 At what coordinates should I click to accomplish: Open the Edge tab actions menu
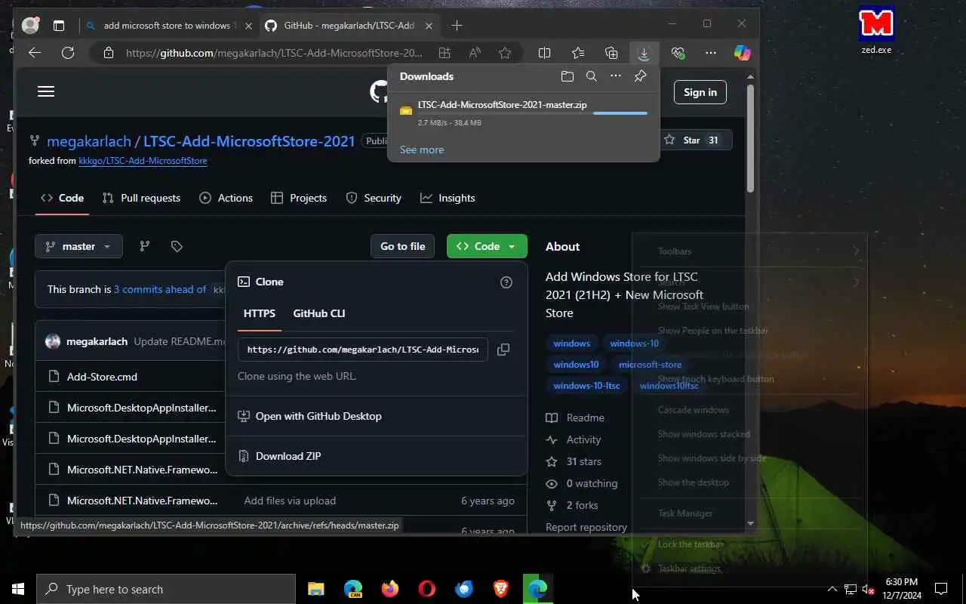59,26
